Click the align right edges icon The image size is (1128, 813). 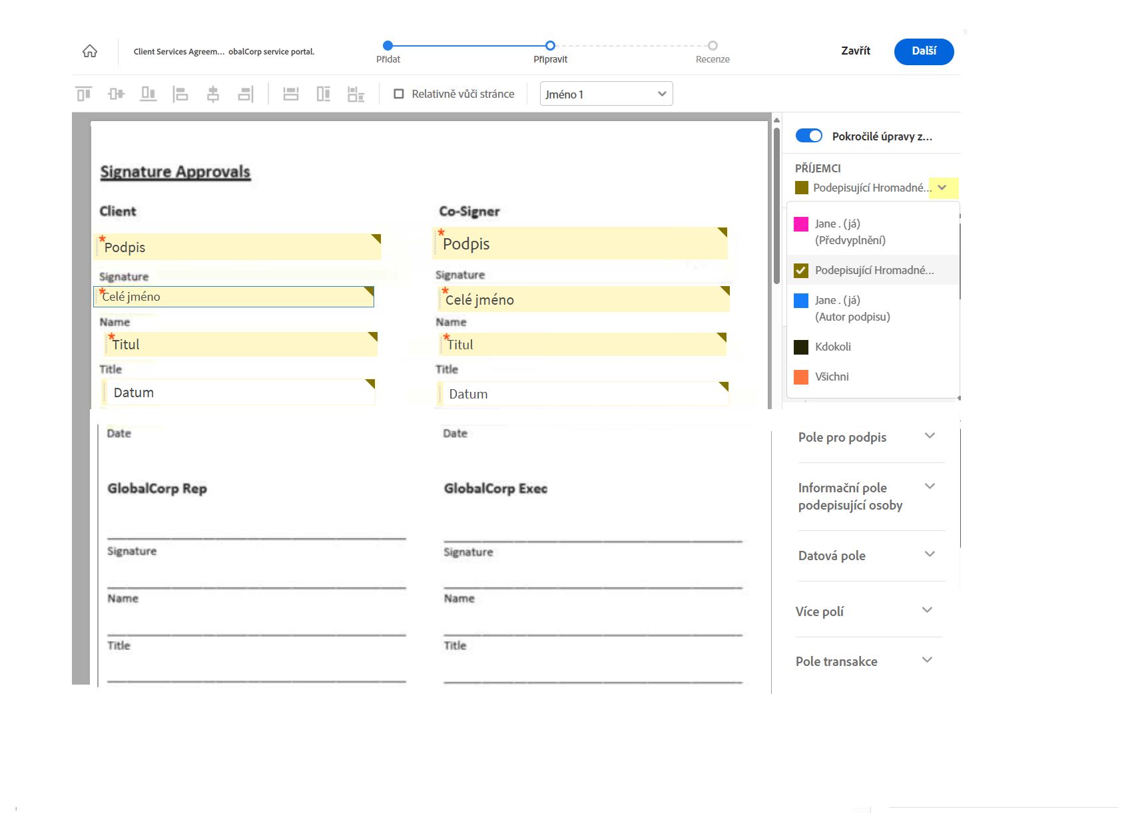tap(246, 94)
